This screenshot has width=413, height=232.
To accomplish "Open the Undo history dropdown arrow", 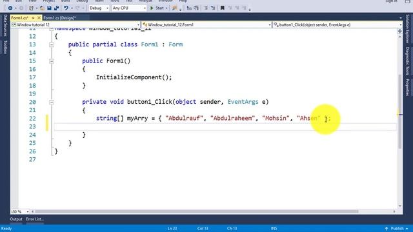I will tap(72, 8).
